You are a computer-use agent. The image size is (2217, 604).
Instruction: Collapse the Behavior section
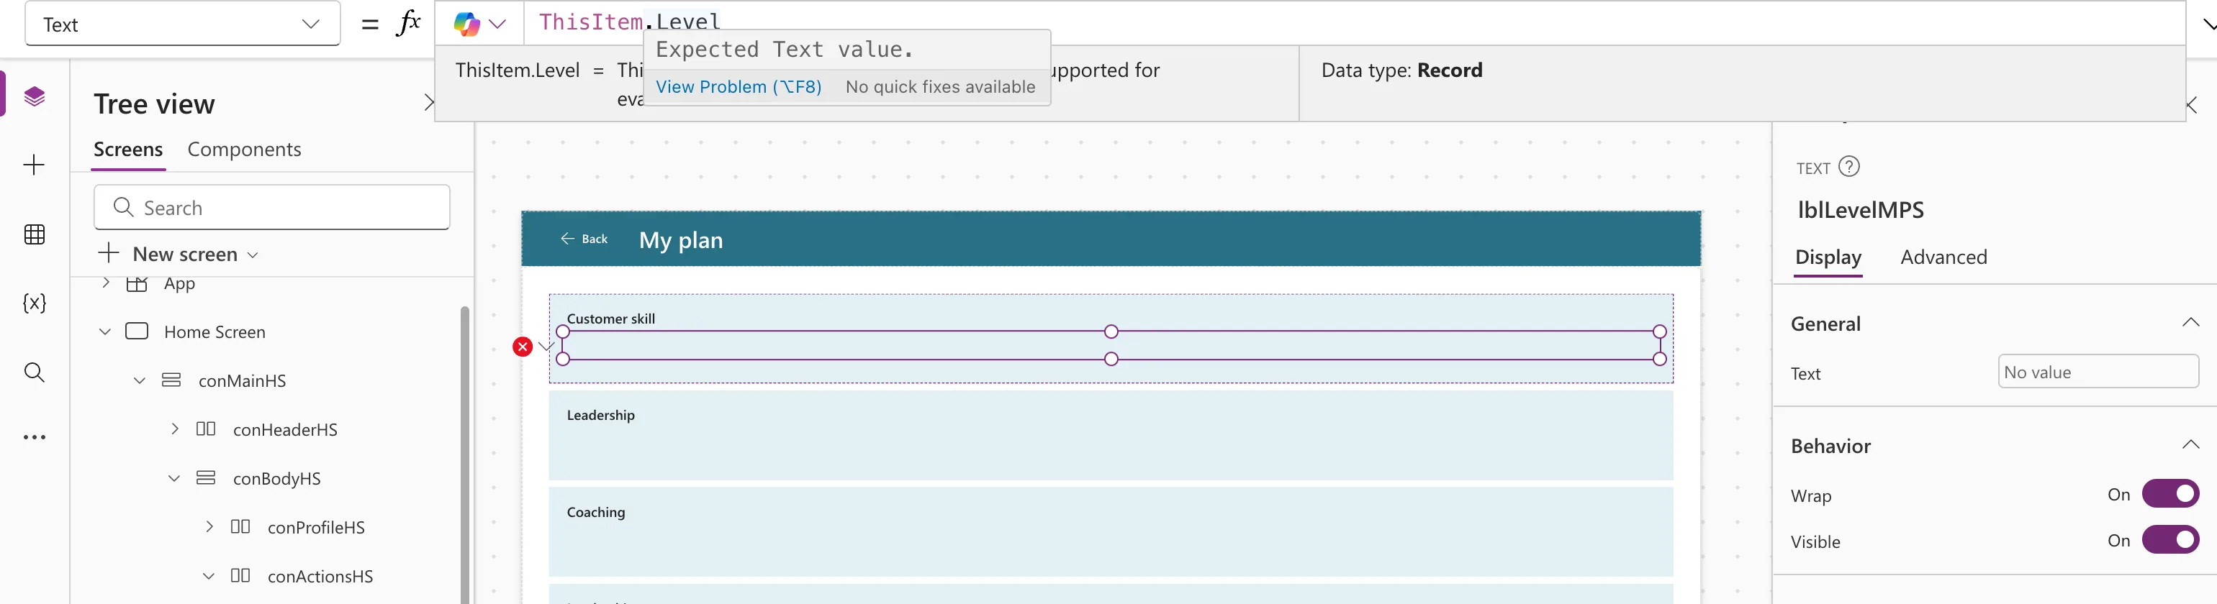2190,445
